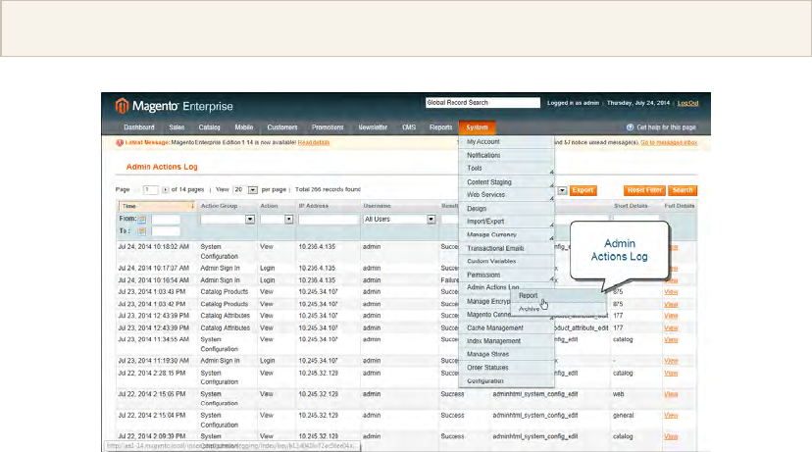
Task: Open the Reports menu
Action: coord(440,127)
